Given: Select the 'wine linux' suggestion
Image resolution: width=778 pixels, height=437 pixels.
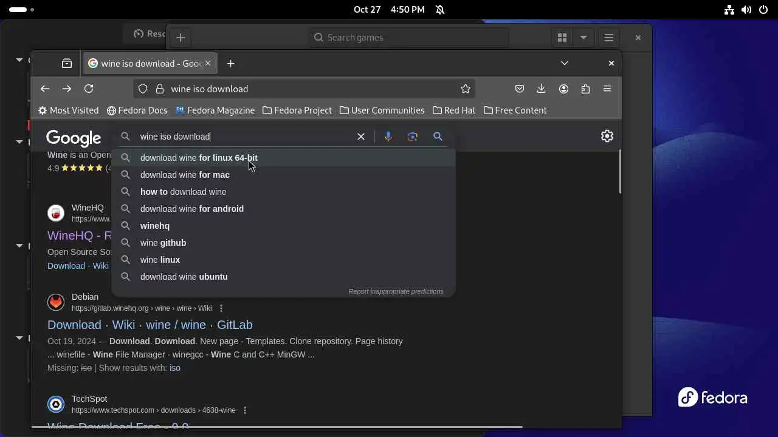Looking at the screenshot, I should 284,260.
